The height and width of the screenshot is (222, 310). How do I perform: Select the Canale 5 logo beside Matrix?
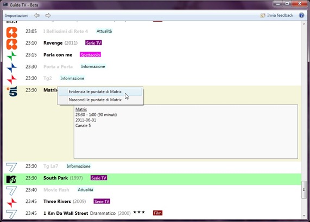[x=12, y=91]
